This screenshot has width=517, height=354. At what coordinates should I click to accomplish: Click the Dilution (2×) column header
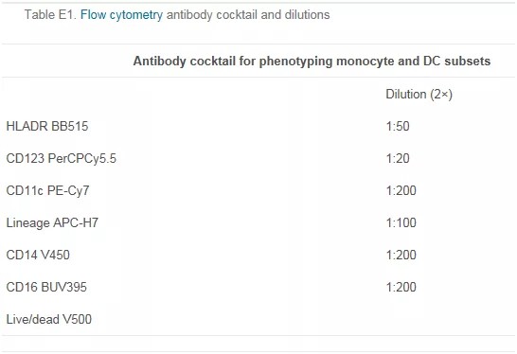pyautogui.click(x=419, y=95)
